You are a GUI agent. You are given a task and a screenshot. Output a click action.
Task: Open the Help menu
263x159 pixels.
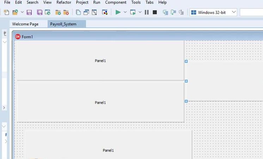[163, 2]
